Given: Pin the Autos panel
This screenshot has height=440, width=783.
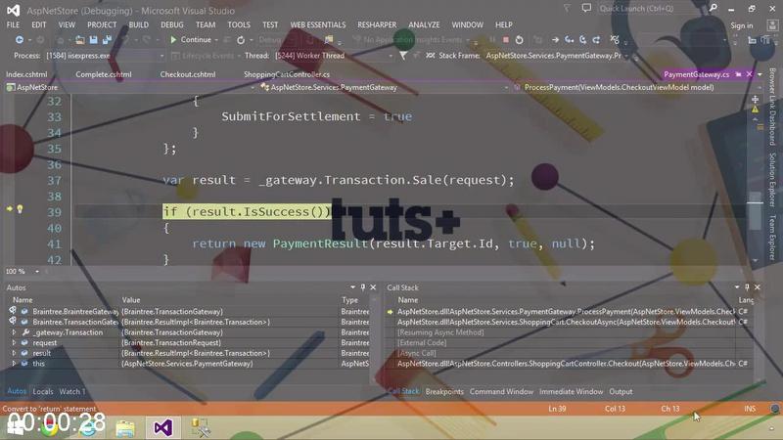Looking at the screenshot, I should (363, 287).
